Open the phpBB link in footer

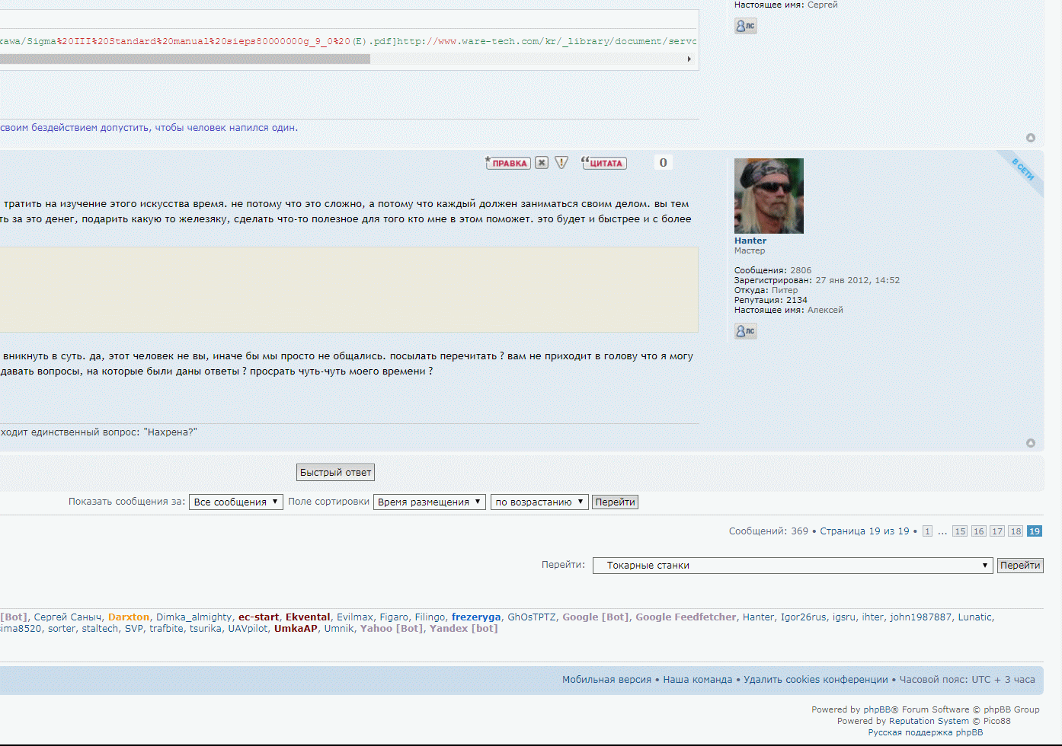coord(877,709)
